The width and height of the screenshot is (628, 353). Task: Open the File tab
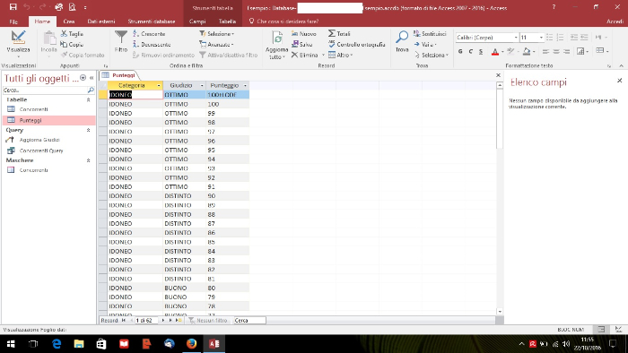click(13, 22)
